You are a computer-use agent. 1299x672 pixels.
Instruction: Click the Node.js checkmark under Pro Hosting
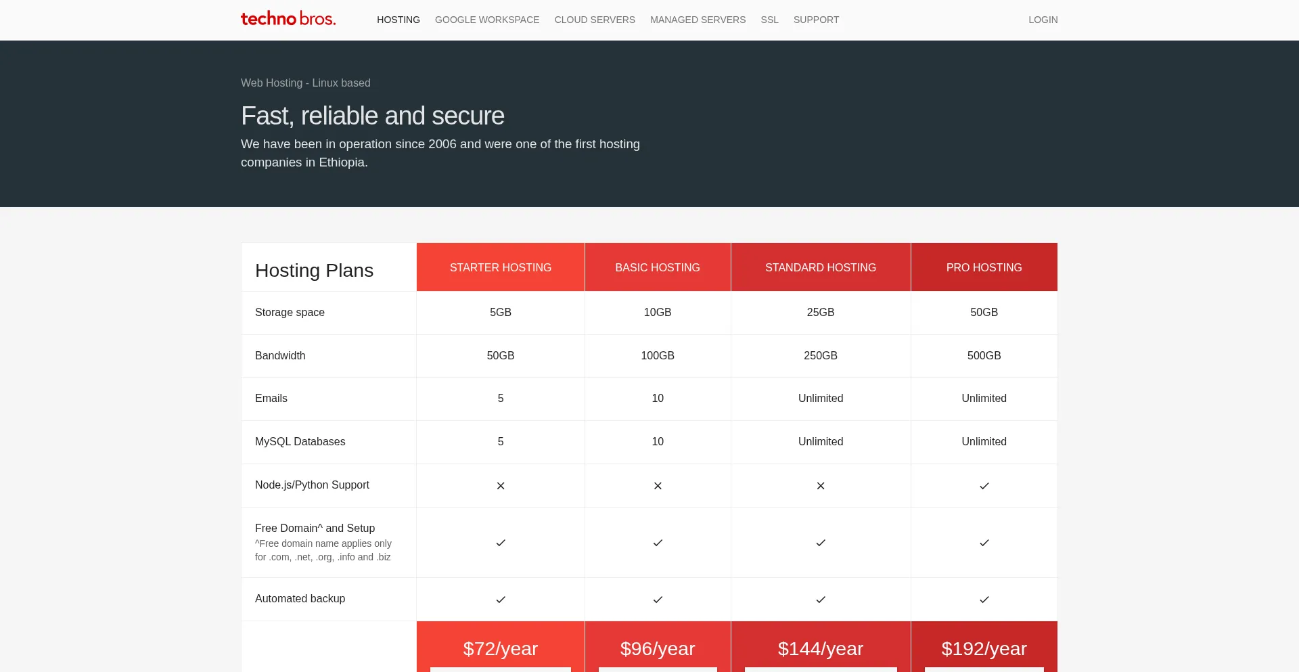[984, 486]
